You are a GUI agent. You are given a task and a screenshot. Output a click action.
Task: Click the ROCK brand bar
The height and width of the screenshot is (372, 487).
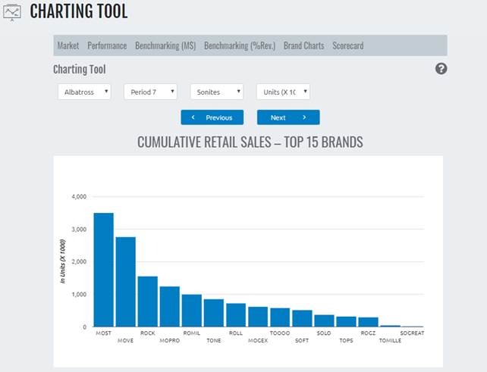(x=148, y=302)
